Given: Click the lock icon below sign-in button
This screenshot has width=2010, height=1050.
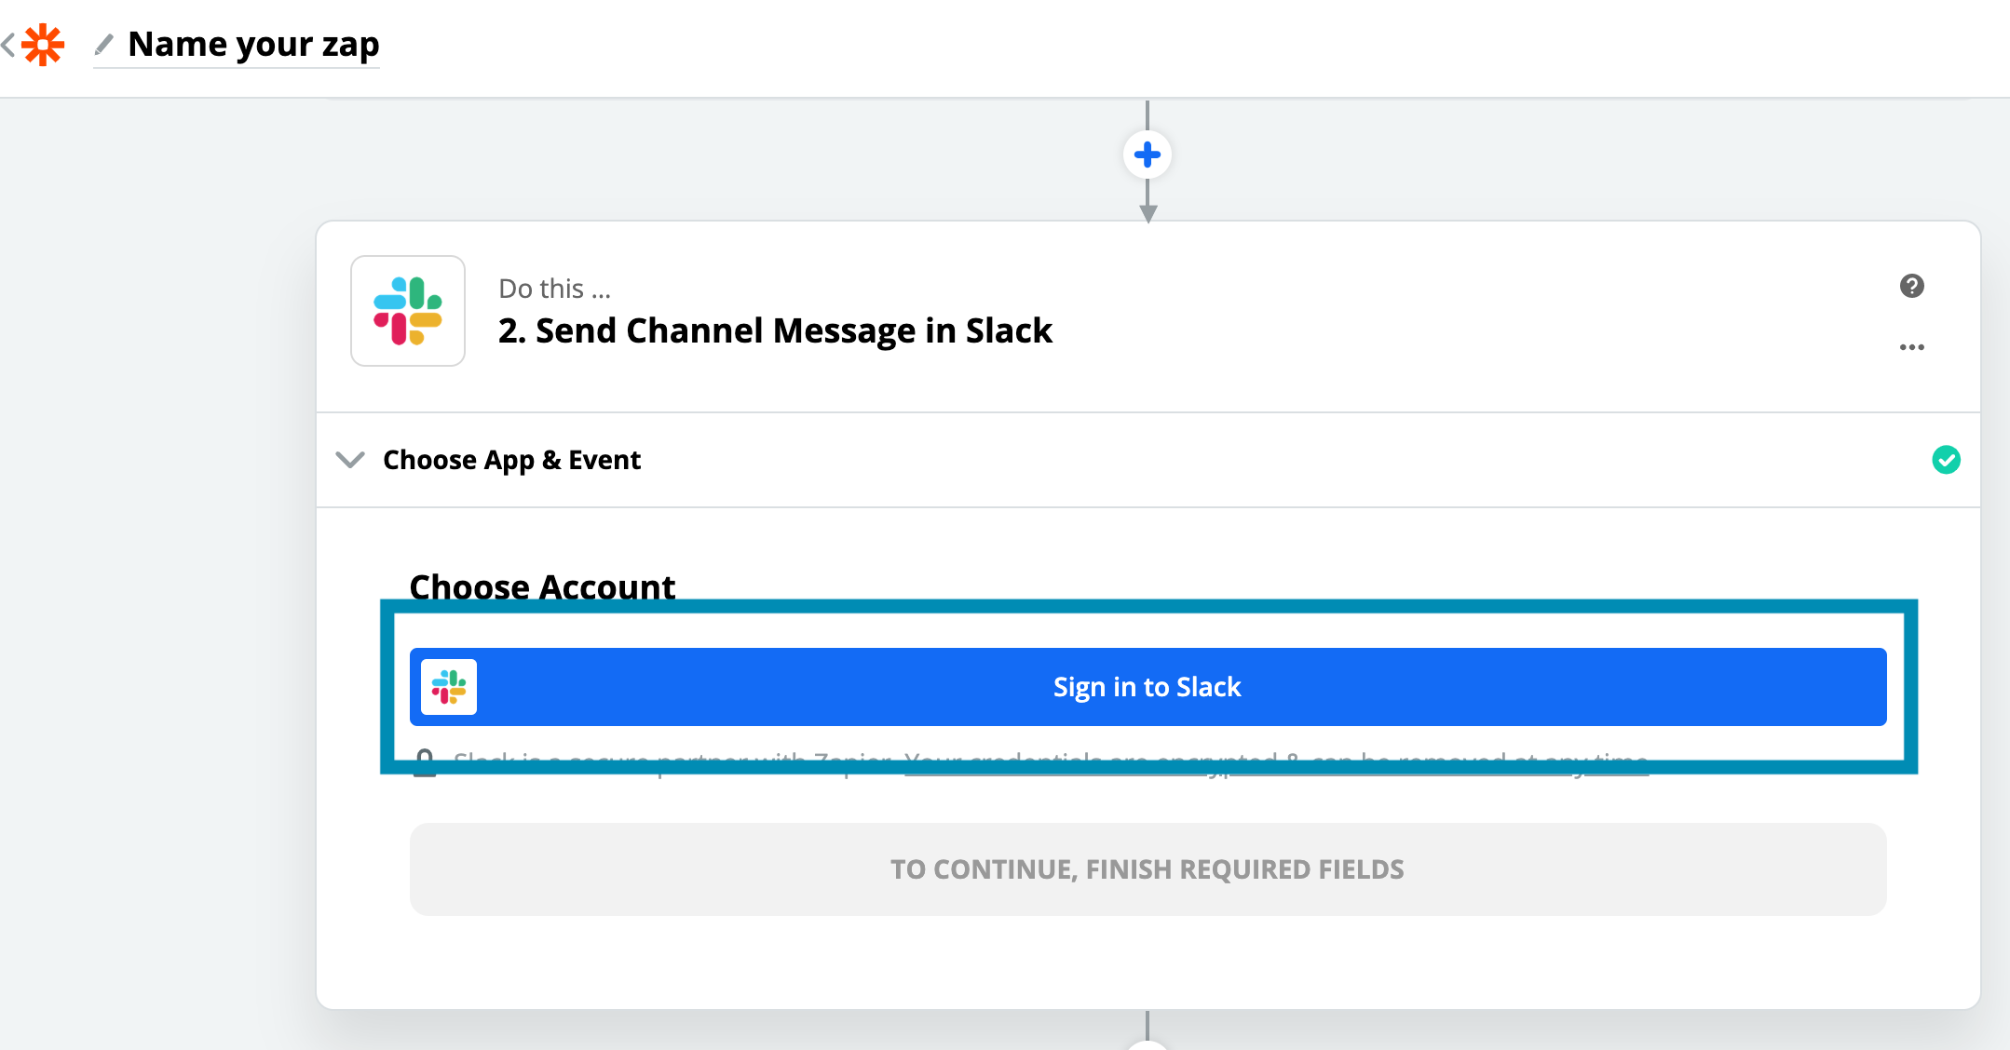Looking at the screenshot, I should (x=425, y=763).
